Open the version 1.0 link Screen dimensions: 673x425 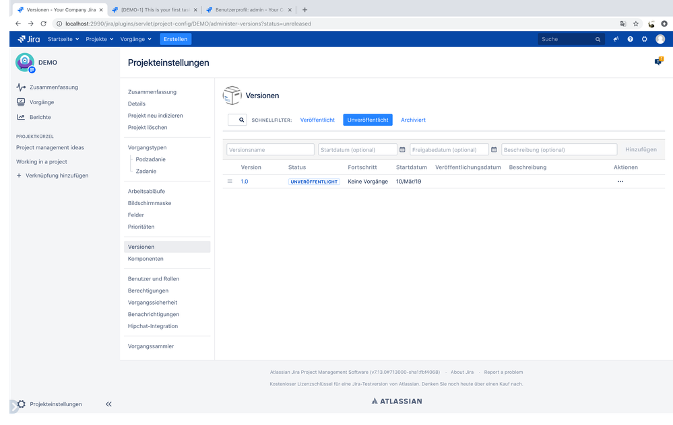point(245,182)
